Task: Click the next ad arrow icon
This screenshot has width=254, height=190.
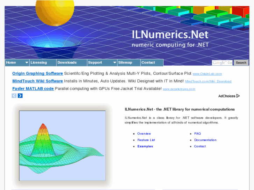Action: pos(20,96)
